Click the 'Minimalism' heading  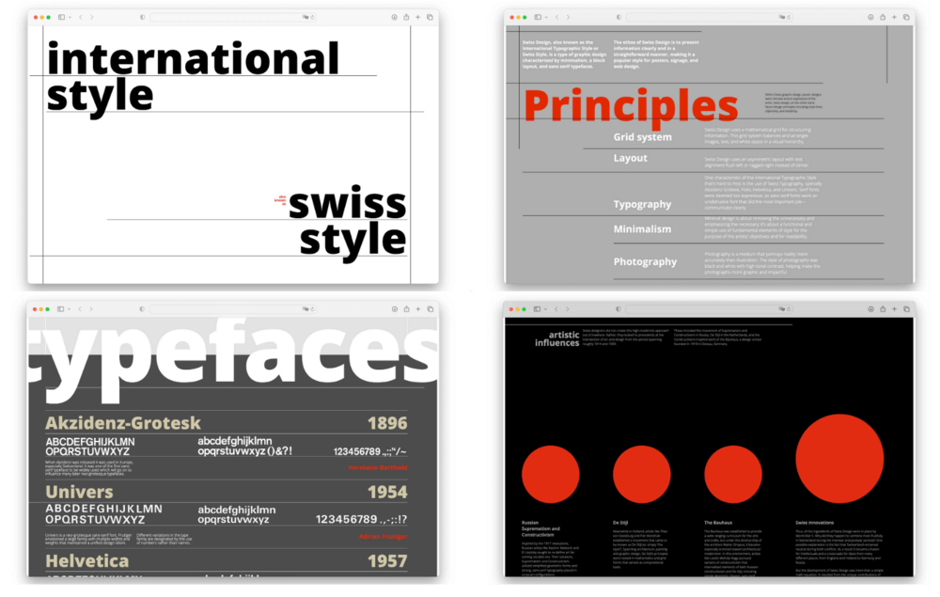[642, 229]
